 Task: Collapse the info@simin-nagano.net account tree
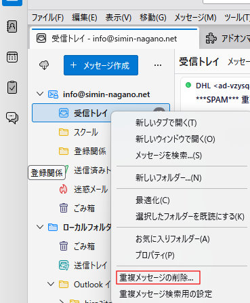coord(40,94)
